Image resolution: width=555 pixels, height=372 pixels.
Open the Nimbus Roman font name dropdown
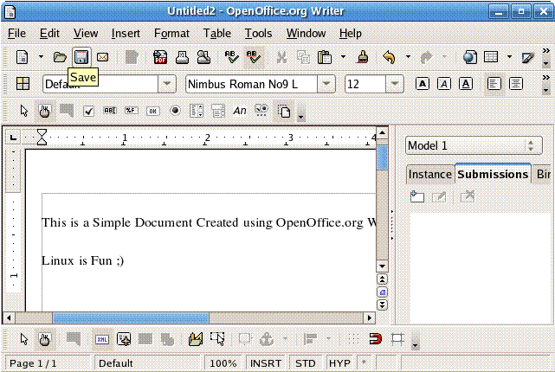(x=326, y=84)
